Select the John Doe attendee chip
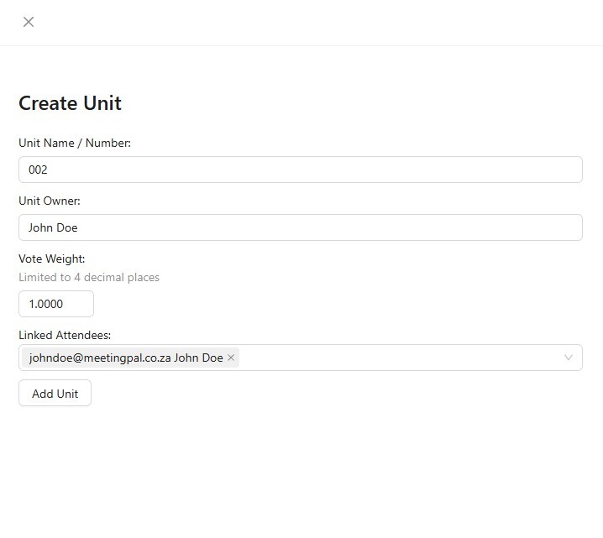Screen dimensions: 603x538 126,358
